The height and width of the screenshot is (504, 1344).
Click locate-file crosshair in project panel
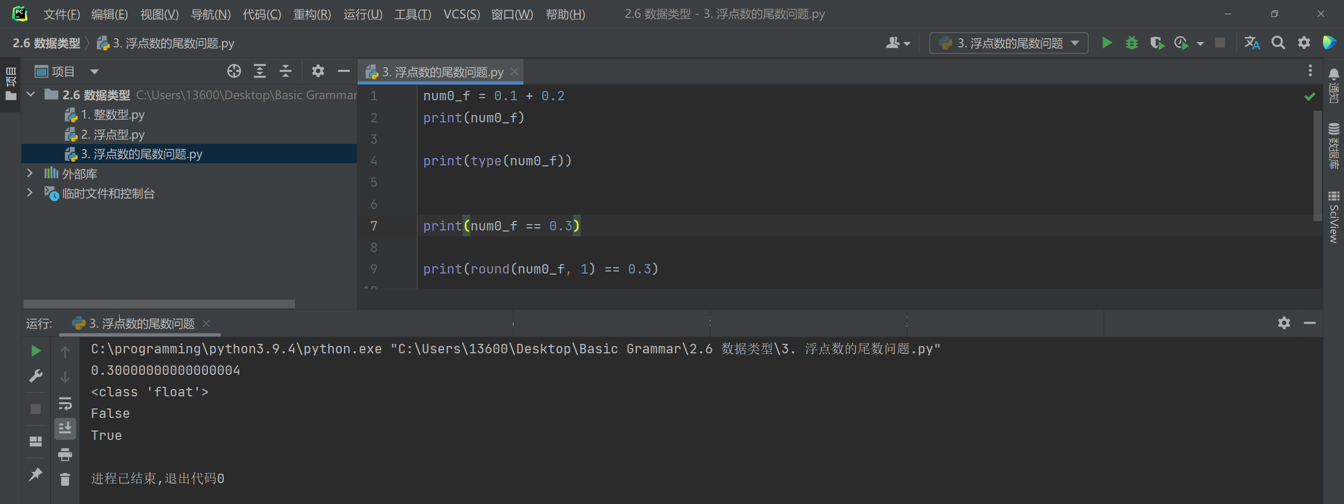(234, 71)
